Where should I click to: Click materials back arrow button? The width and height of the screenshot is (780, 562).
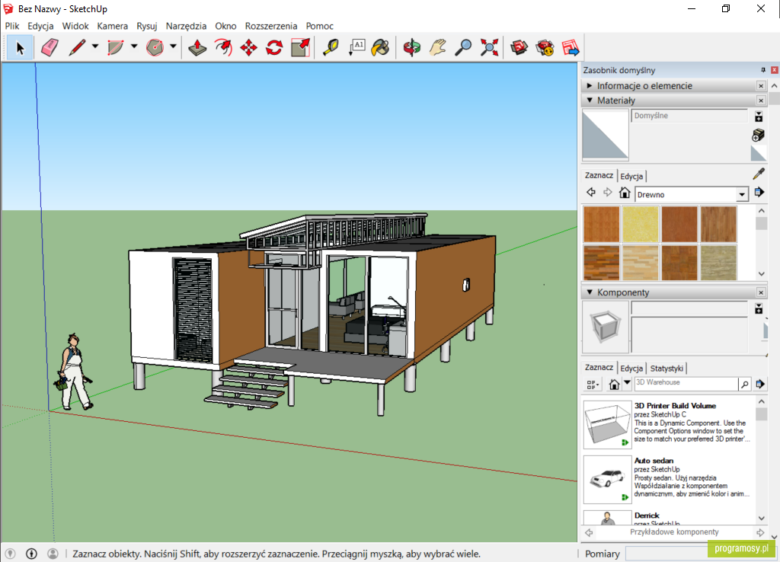coord(591,192)
